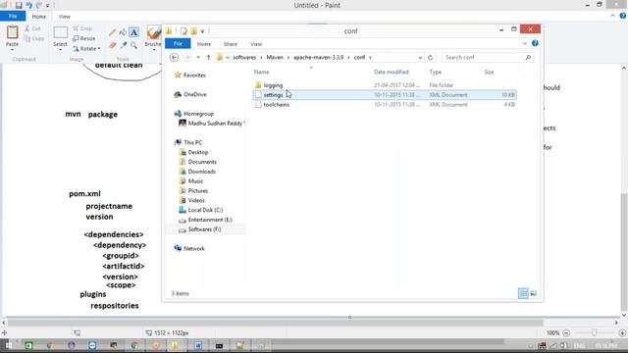The width and height of the screenshot is (628, 353).
Task: Select the Pencil tool in Paint
Action: click(113, 32)
